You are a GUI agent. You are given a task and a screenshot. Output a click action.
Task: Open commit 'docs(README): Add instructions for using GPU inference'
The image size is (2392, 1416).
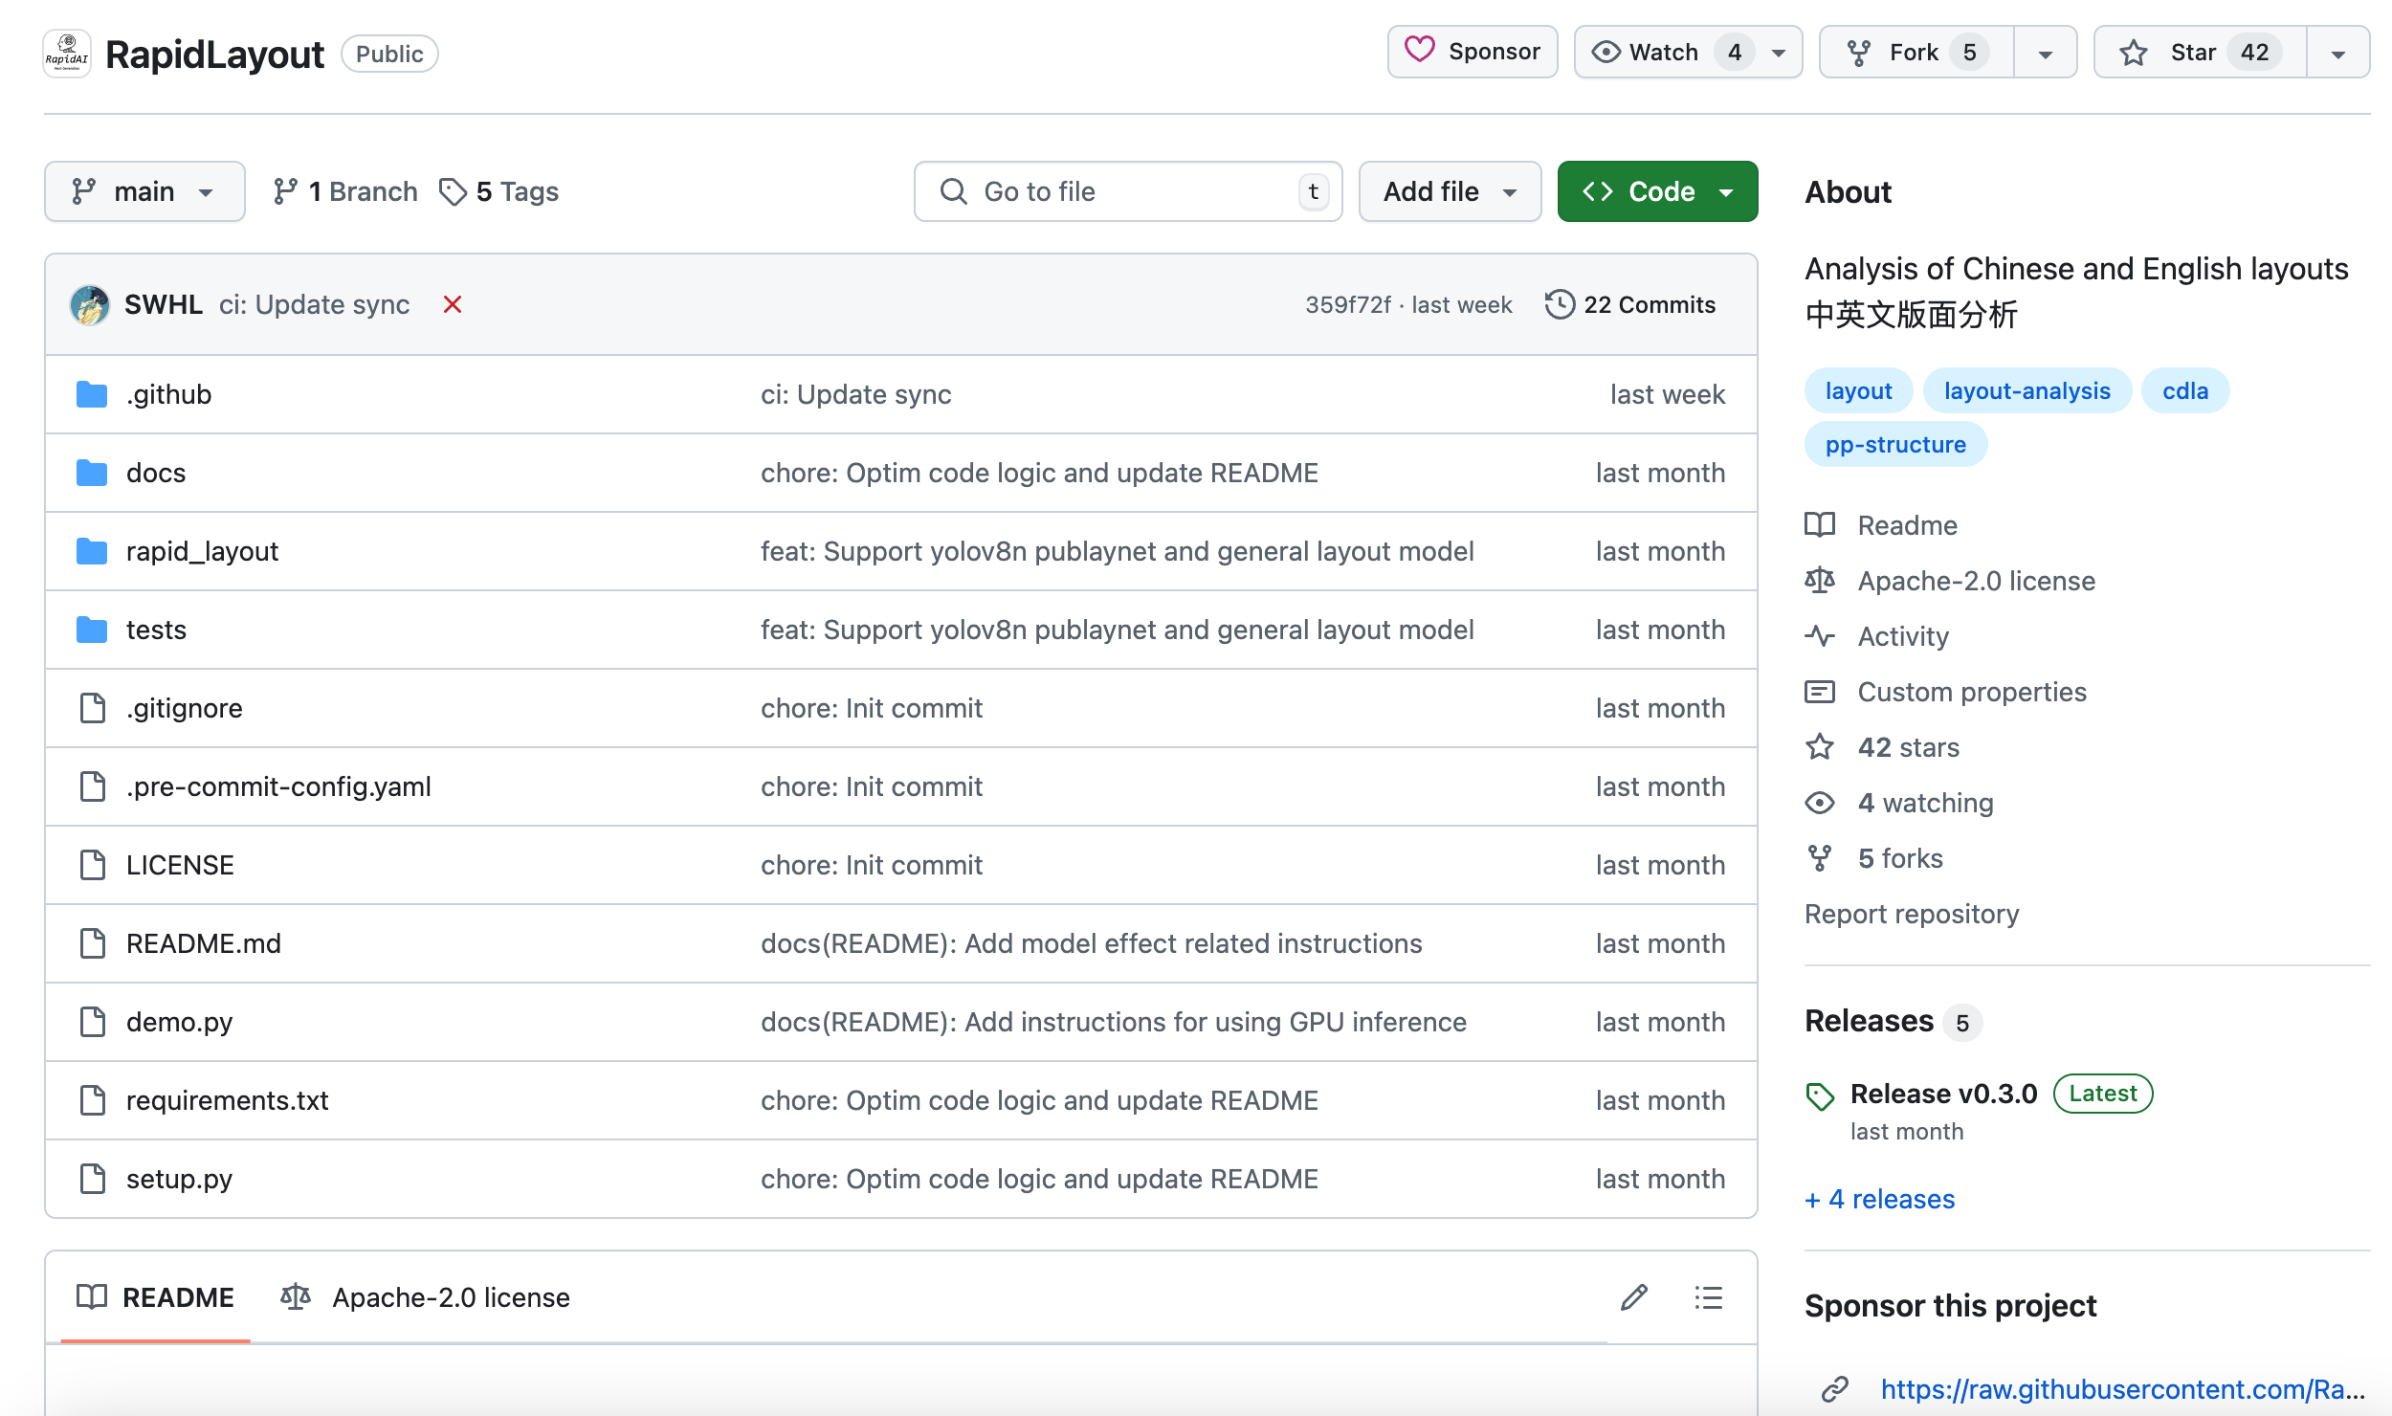[x=1113, y=1022]
